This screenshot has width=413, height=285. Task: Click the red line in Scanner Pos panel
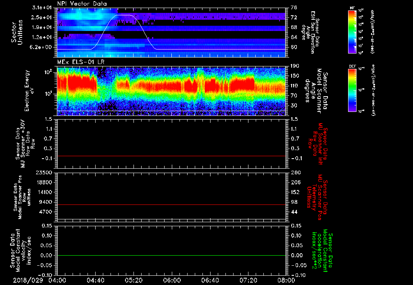171,204
